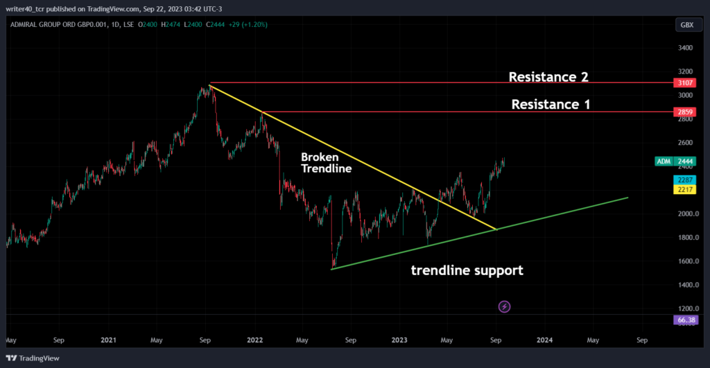Click the 2021 label on time axis

point(108,340)
